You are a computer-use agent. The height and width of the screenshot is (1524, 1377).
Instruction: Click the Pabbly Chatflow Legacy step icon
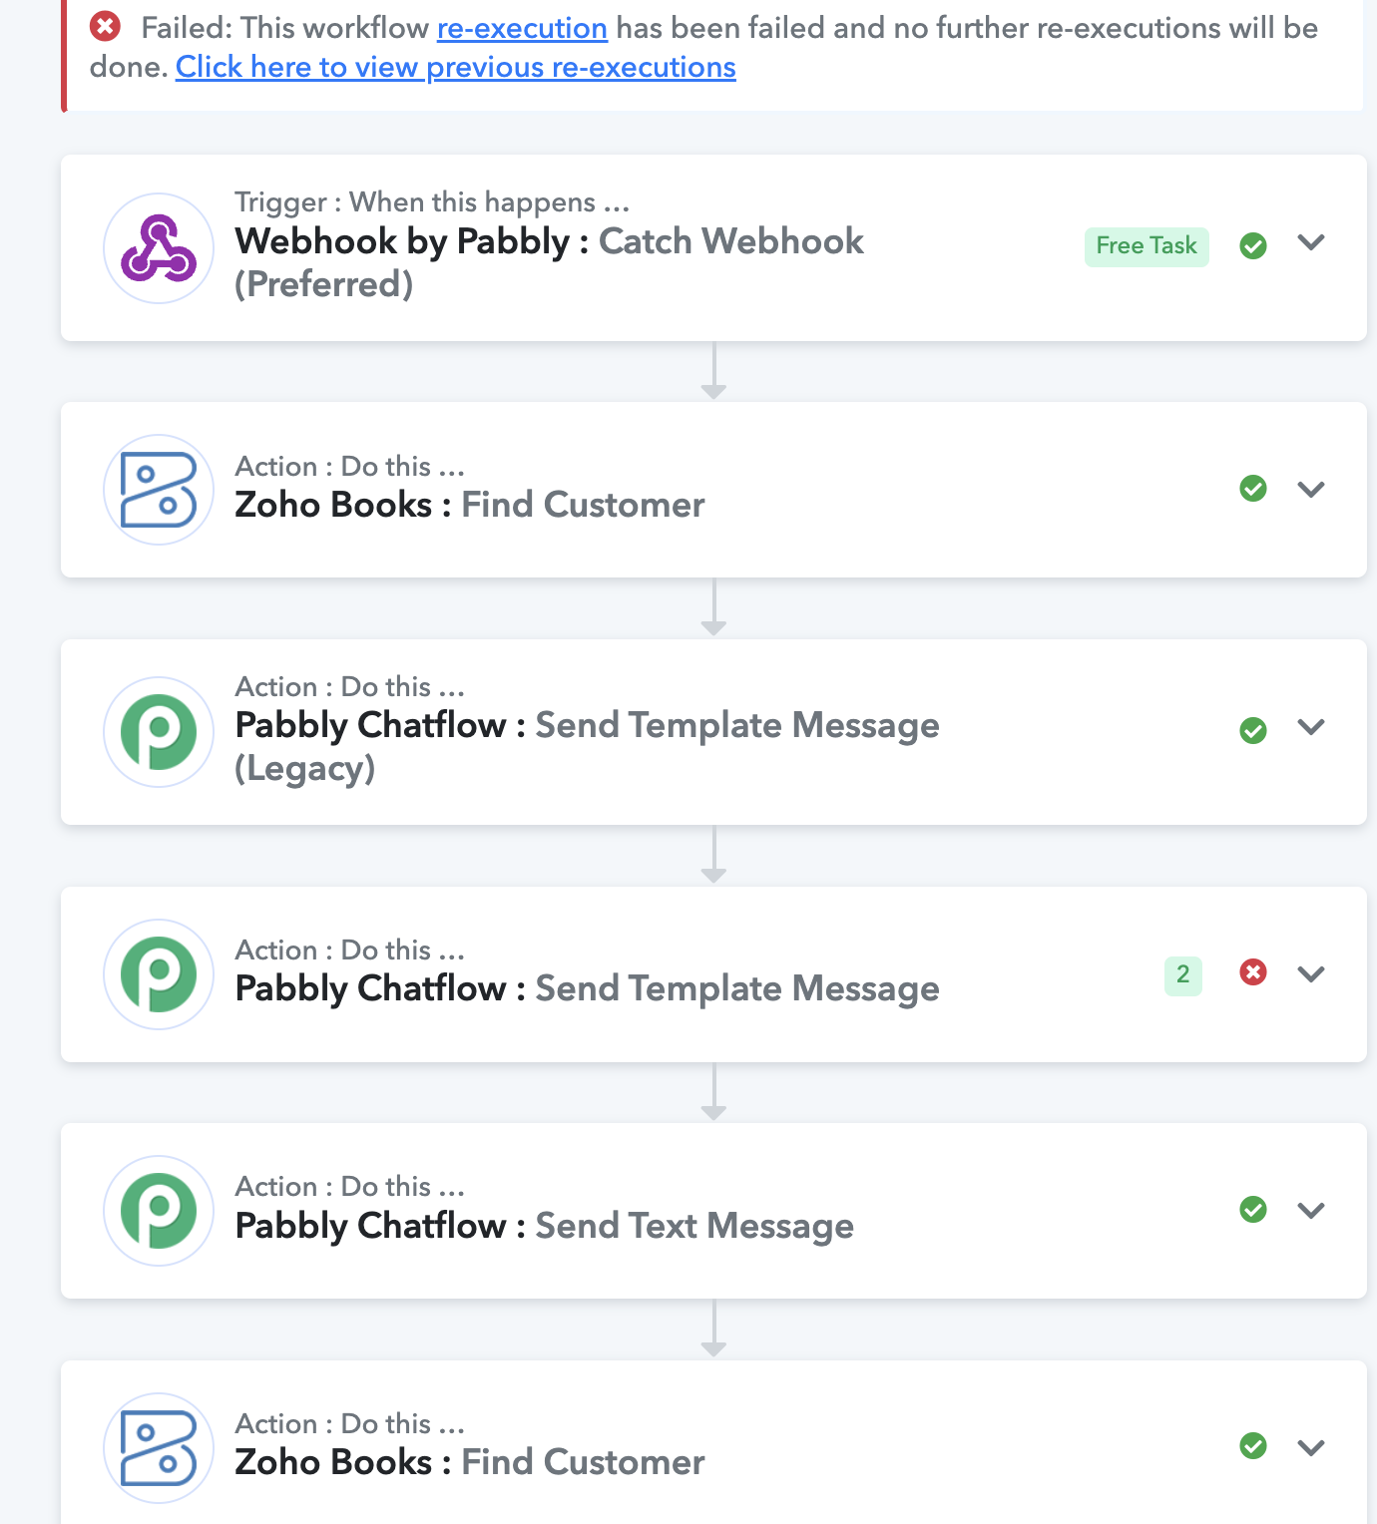[x=159, y=732]
